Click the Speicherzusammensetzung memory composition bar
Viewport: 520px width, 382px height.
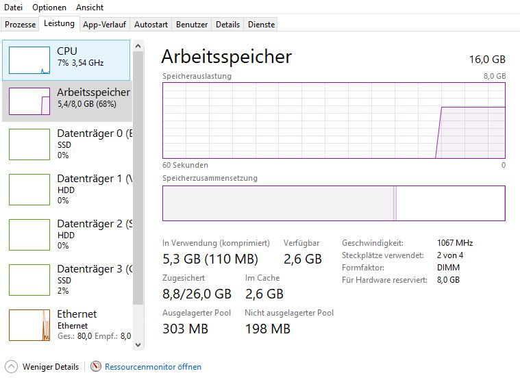333,203
